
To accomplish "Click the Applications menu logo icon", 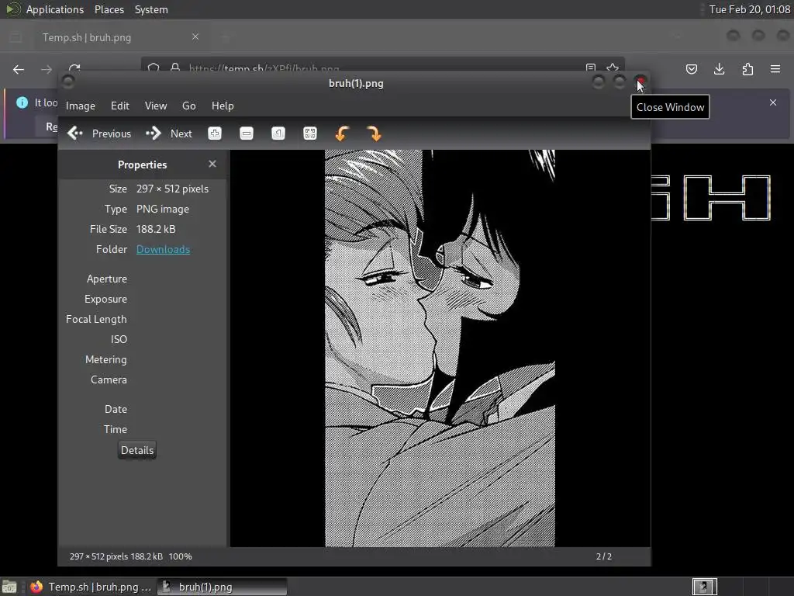I will [x=13, y=9].
